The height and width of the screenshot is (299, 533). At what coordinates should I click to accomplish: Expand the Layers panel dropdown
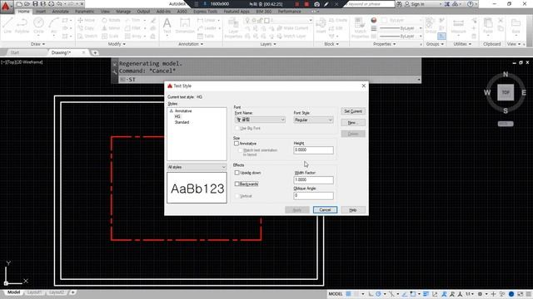268,44
